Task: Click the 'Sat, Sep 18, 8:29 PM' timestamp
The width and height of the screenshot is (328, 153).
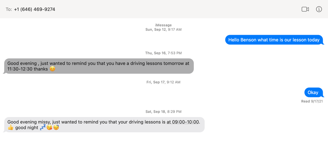Action: tap(163, 112)
